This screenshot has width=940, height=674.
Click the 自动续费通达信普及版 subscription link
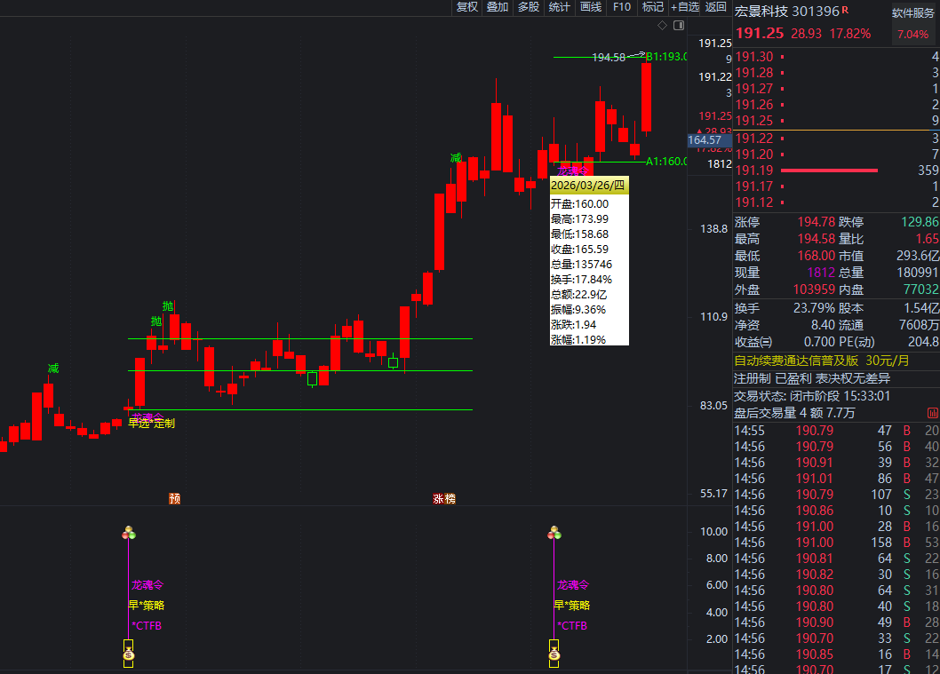[x=797, y=361]
